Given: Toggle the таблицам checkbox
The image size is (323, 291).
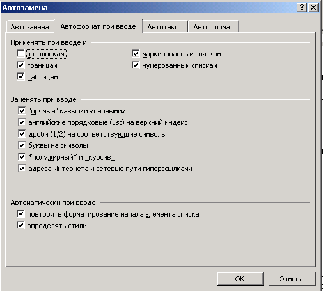Looking at the screenshot, I should pyautogui.click(x=20, y=77).
